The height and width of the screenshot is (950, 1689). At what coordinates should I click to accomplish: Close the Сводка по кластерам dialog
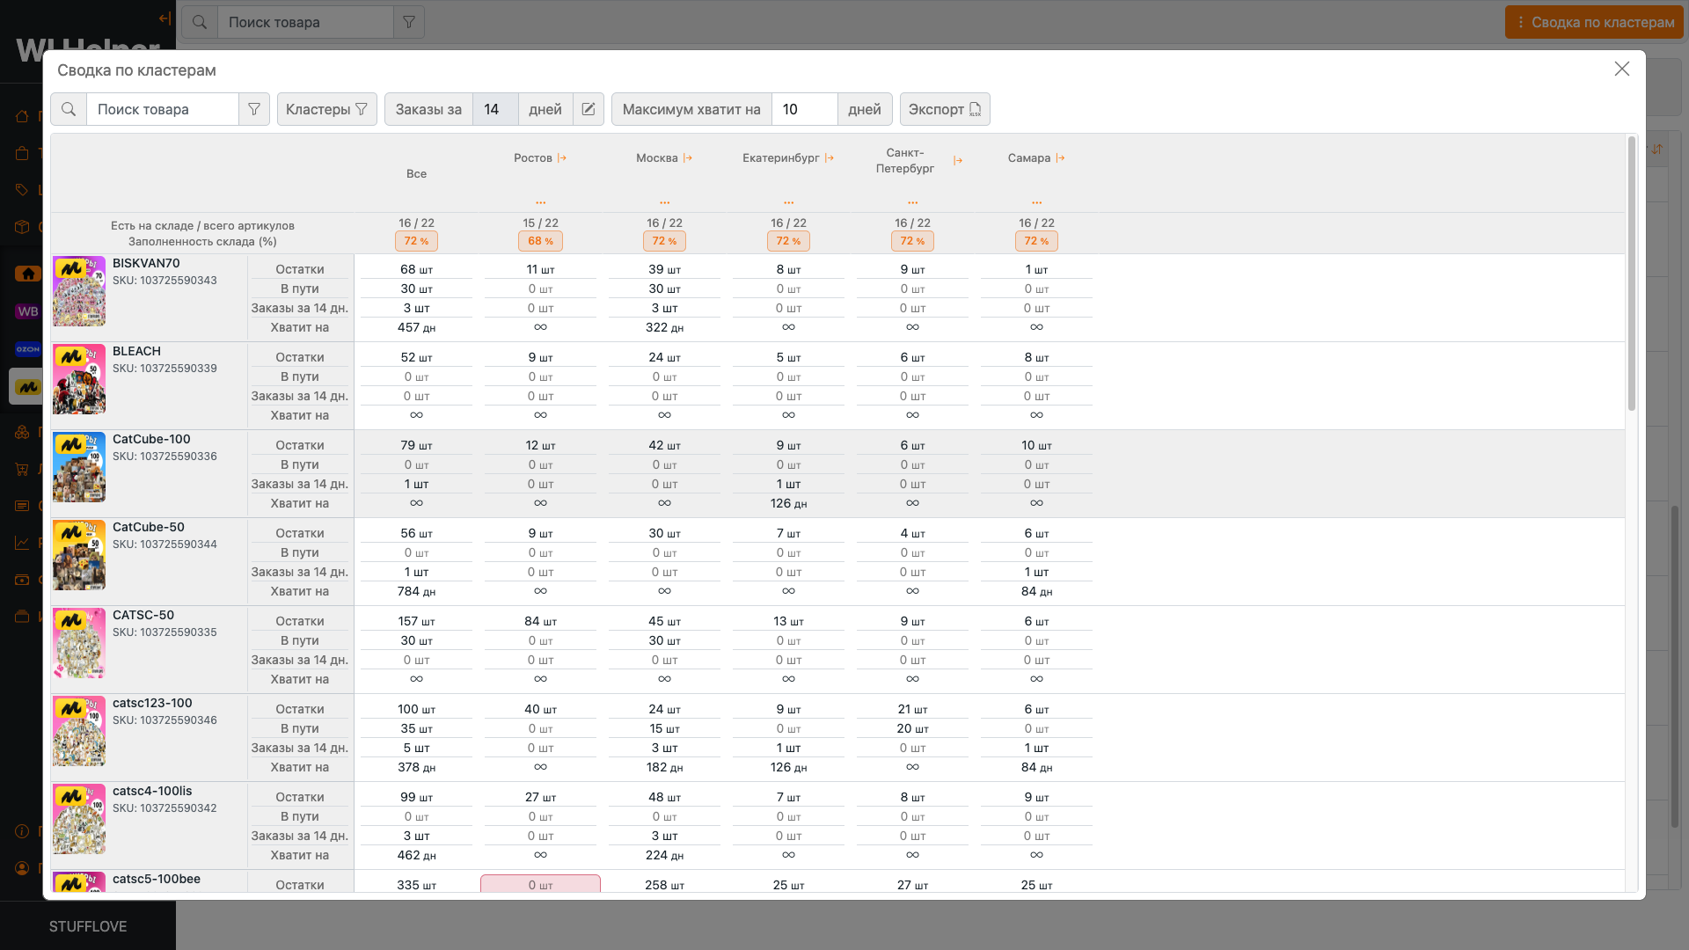pos(1621,69)
